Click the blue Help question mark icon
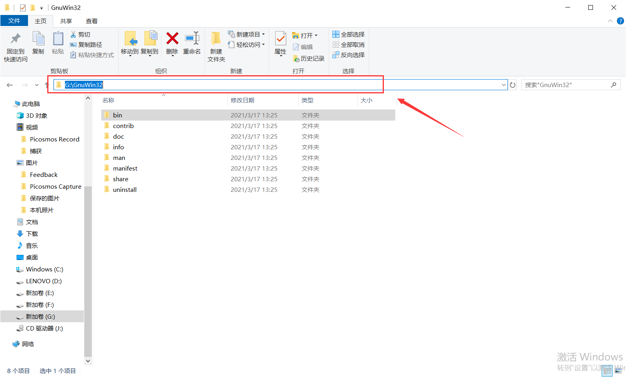 click(620, 21)
